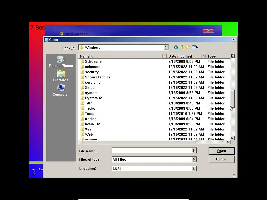Click File folder type in Web row

click(x=216, y=134)
